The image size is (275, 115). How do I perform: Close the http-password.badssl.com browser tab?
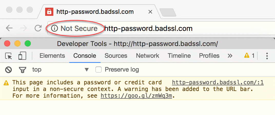[151, 12]
